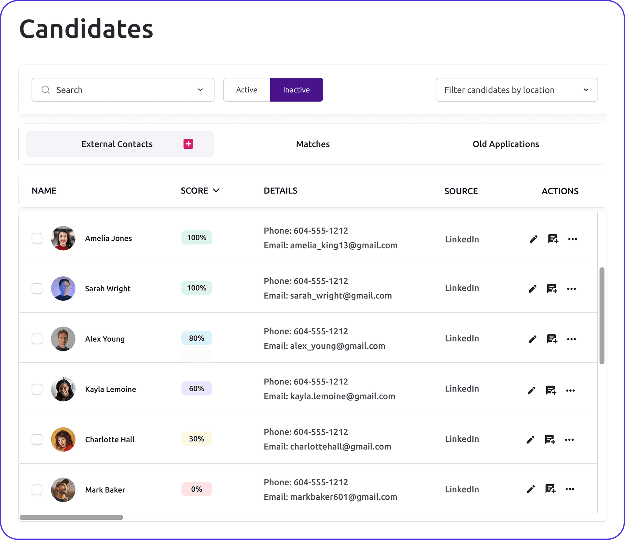625x540 pixels.
Task: Open the Old Applications tab
Action: click(x=506, y=144)
